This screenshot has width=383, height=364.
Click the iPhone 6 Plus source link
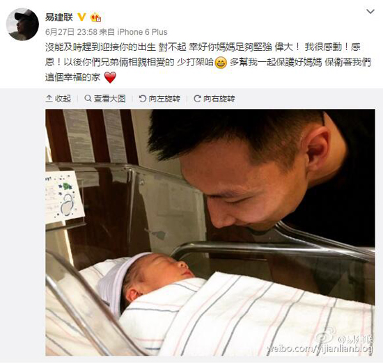[142, 32]
